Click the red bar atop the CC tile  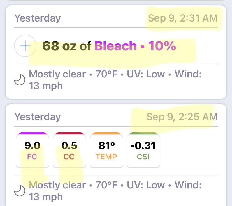(69, 133)
